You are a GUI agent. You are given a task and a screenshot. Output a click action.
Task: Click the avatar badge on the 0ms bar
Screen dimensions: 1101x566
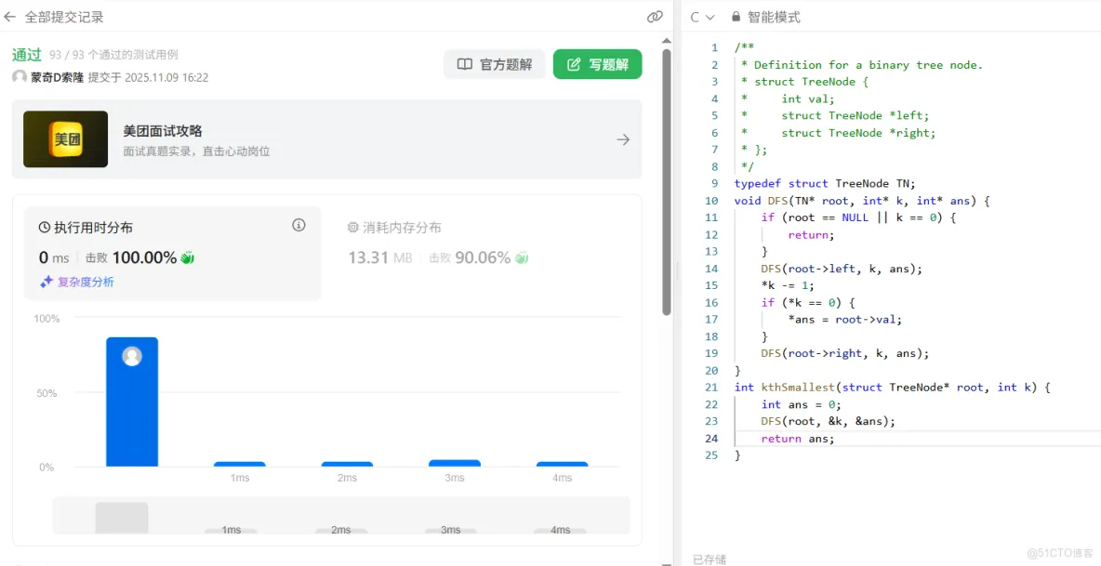coord(132,354)
